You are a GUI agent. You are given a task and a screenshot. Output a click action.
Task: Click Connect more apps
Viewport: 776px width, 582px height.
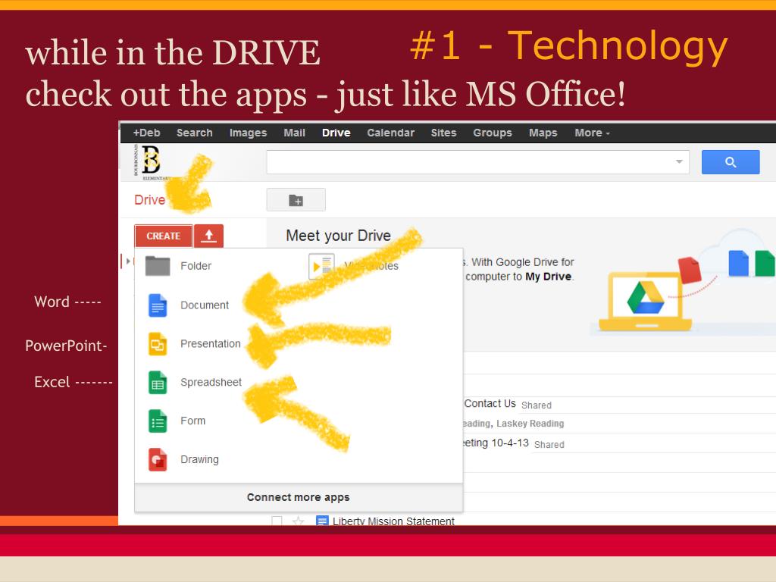click(299, 497)
